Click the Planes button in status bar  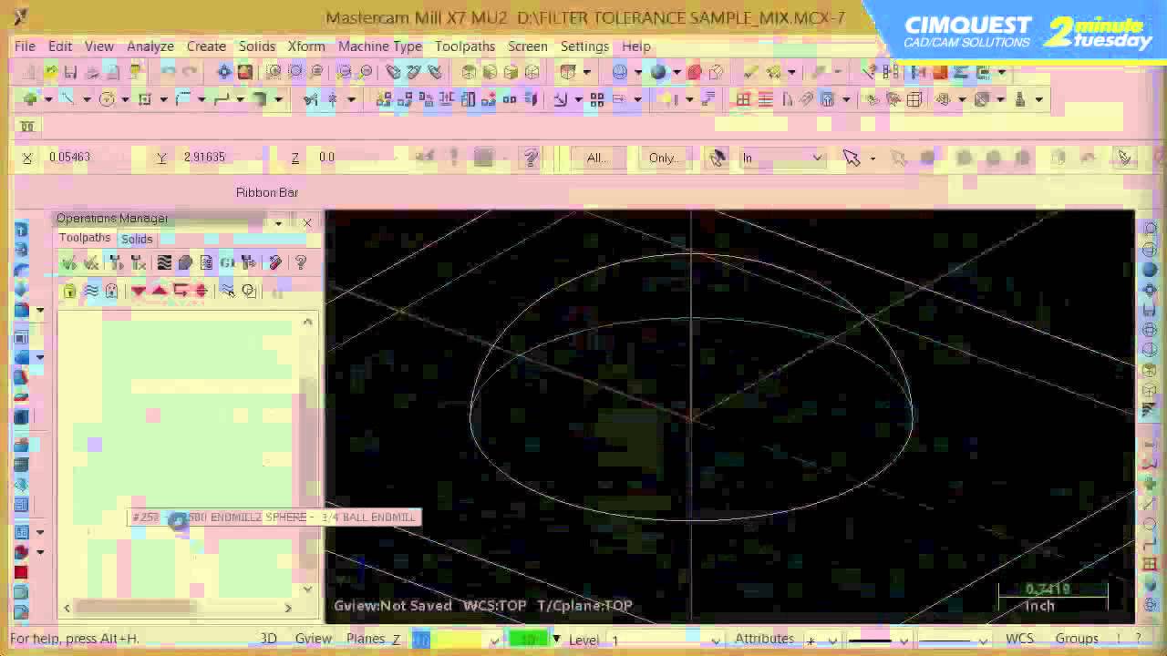pos(366,639)
